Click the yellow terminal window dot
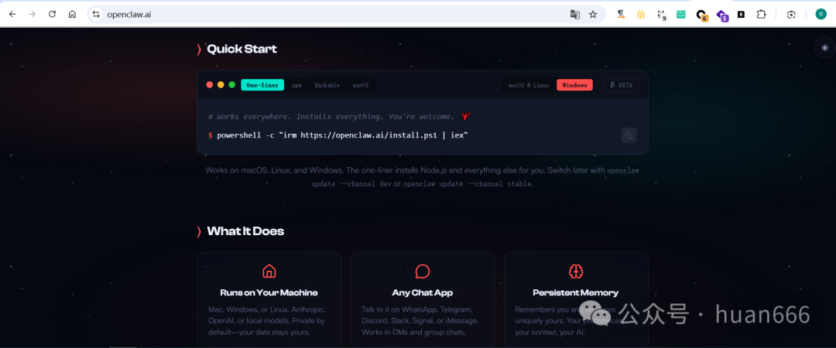The image size is (836, 348). pyautogui.click(x=221, y=85)
